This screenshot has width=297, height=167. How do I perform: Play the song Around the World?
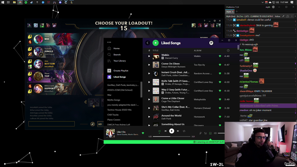pos(149,117)
